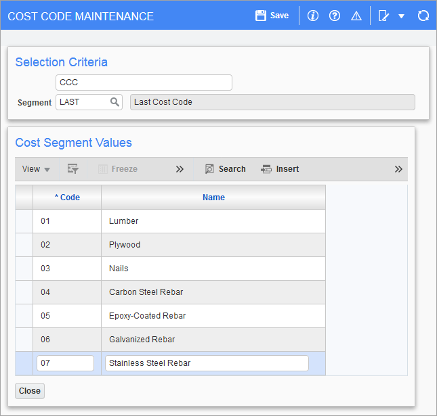
Task: Click the Segment LAST input field
Action: [x=89, y=102]
